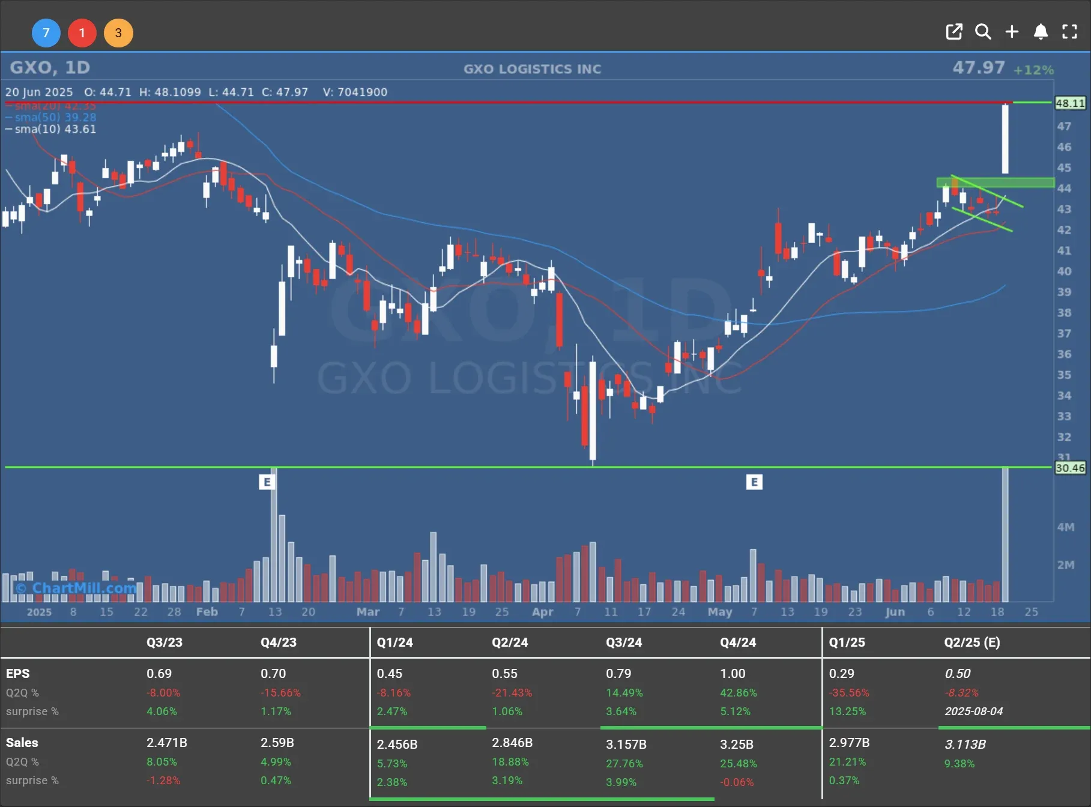Click the OHLC data line for 20 Jun 2025
Image resolution: width=1091 pixels, height=807 pixels.
196,92
